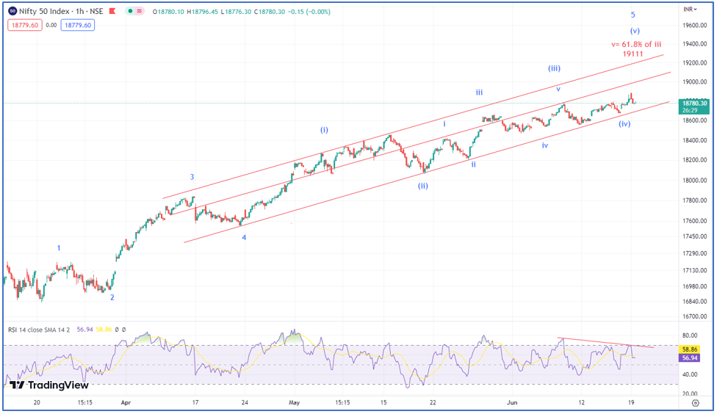Click the Nifty 50 Index · 1h · NSE title

tap(61, 11)
